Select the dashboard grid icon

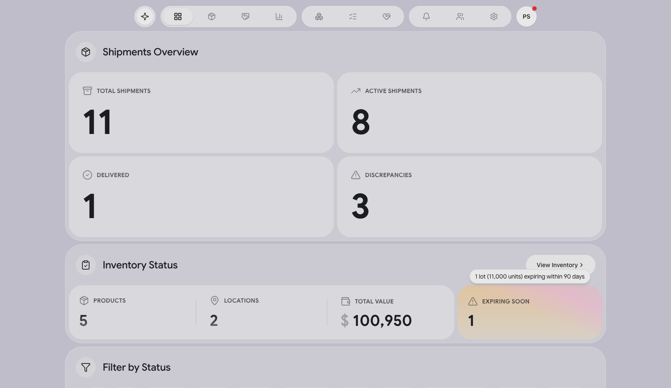click(x=178, y=16)
